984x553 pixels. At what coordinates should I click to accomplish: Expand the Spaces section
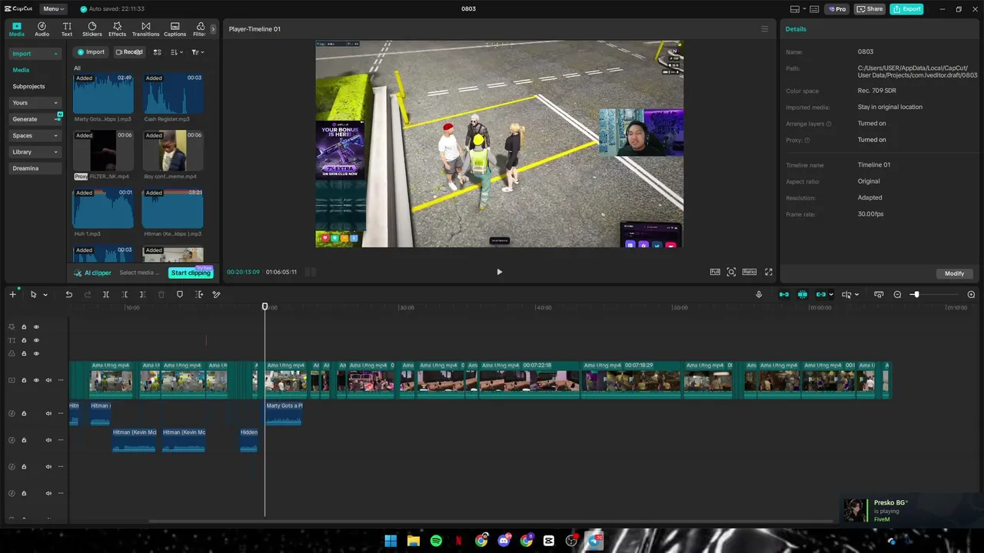[x=35, y=136]
